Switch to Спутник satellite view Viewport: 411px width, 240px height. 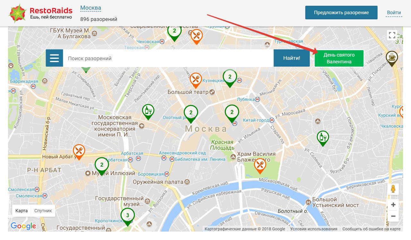click(x=43, y=211)
